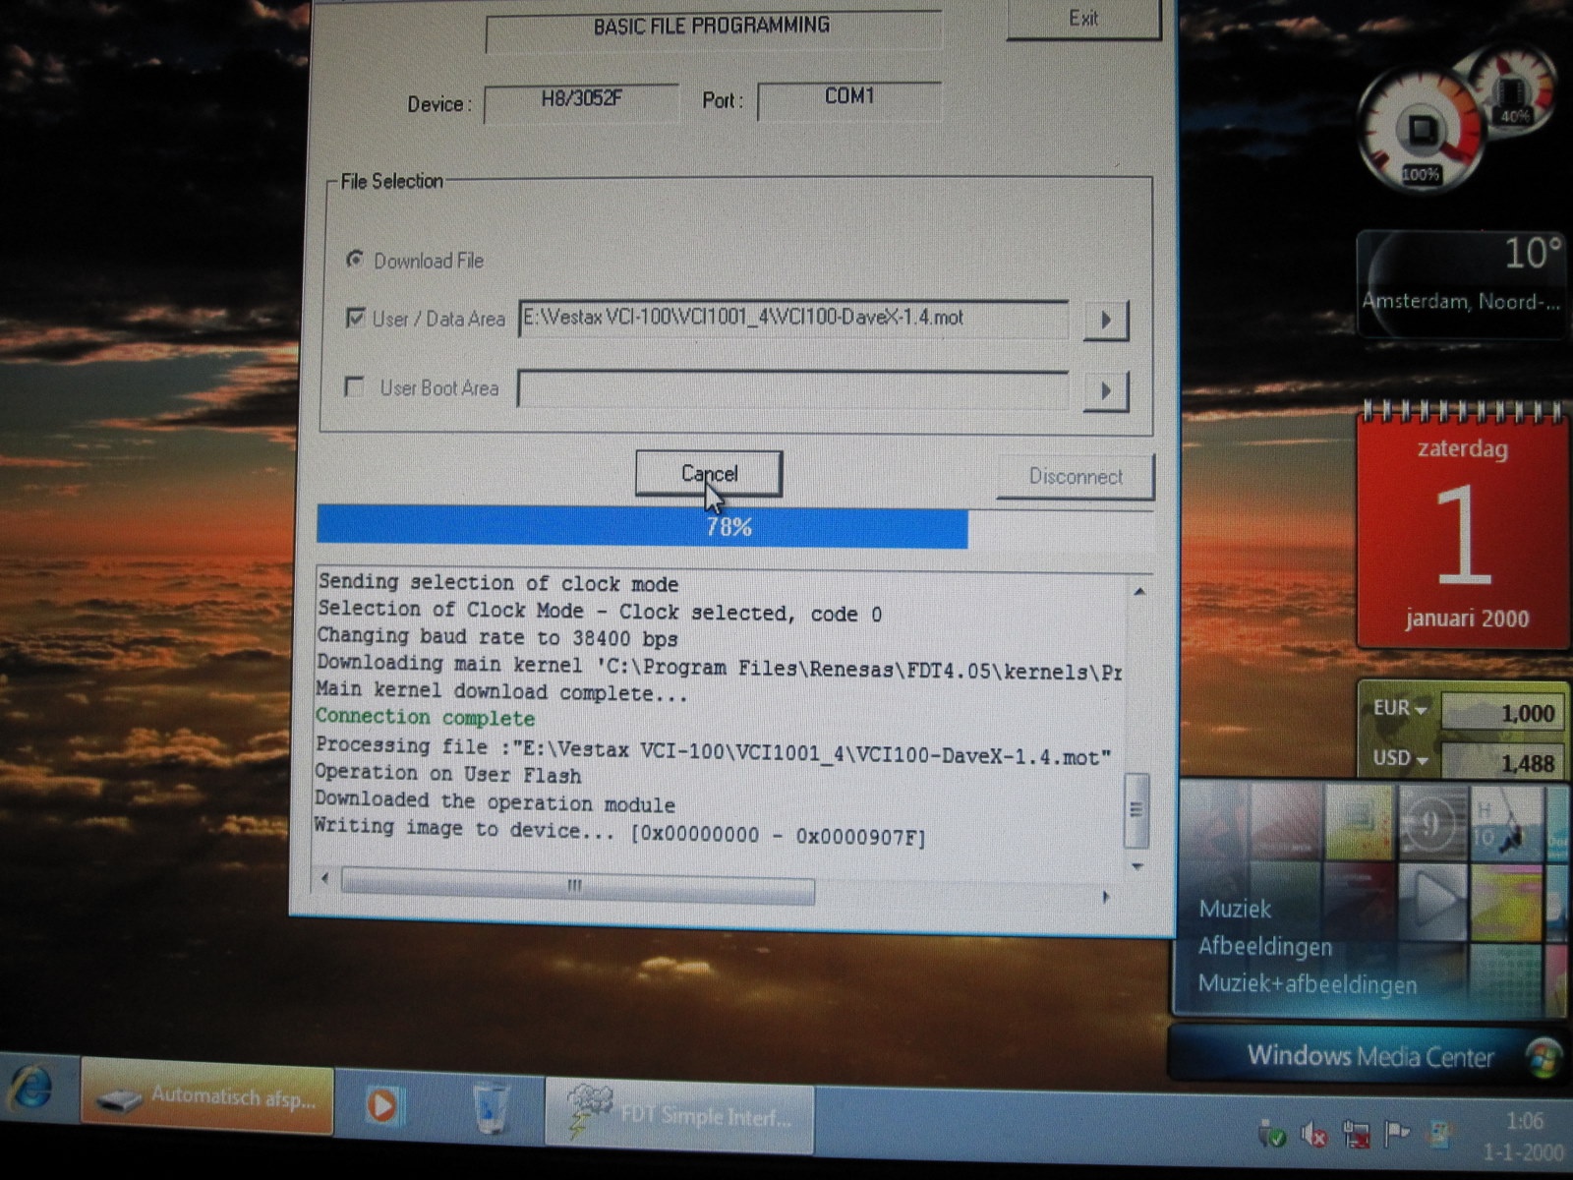
Task: Open the Automatisch afspelen taskbar item
Action: pos(207,1098)
